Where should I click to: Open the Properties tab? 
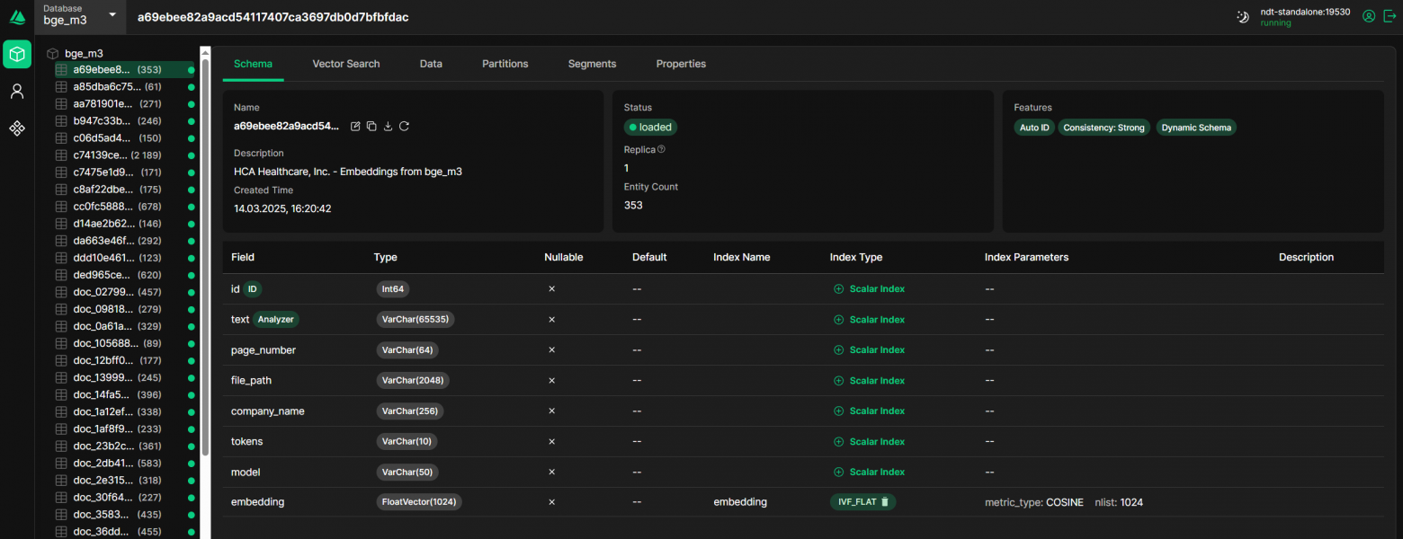[x=681, y=64]
